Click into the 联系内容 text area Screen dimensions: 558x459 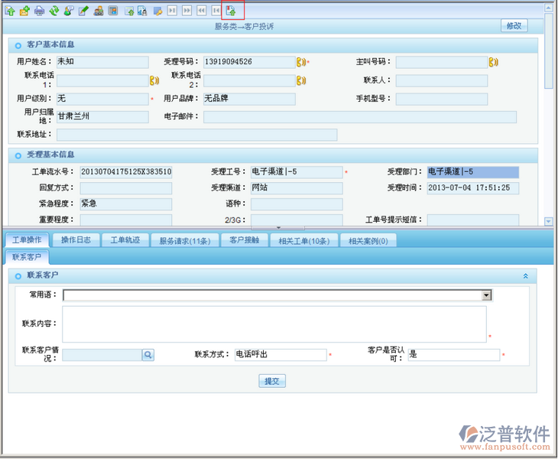coord(274,324)
